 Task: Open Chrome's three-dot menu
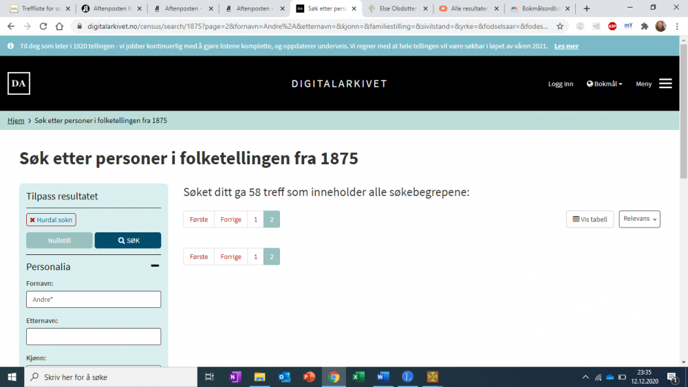click(677, 26)
